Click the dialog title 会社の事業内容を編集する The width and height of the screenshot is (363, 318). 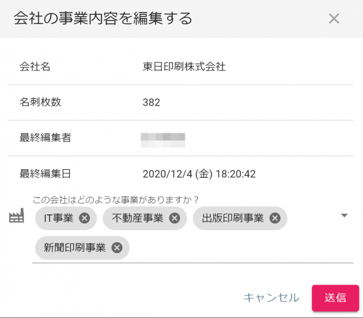103,19
